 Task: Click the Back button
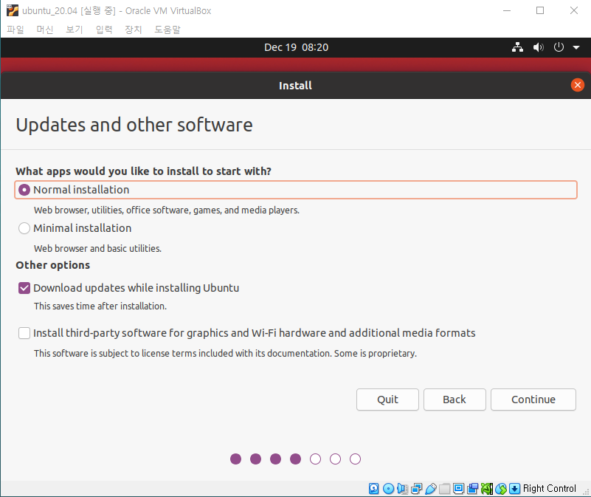(x=455, y=400)
